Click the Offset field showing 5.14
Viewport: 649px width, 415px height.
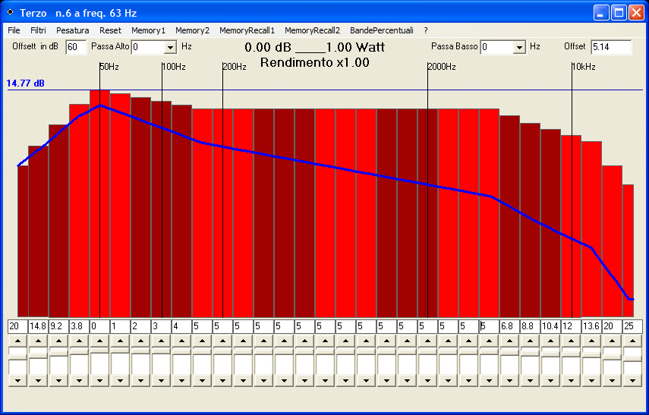click(x=611, y=47)
